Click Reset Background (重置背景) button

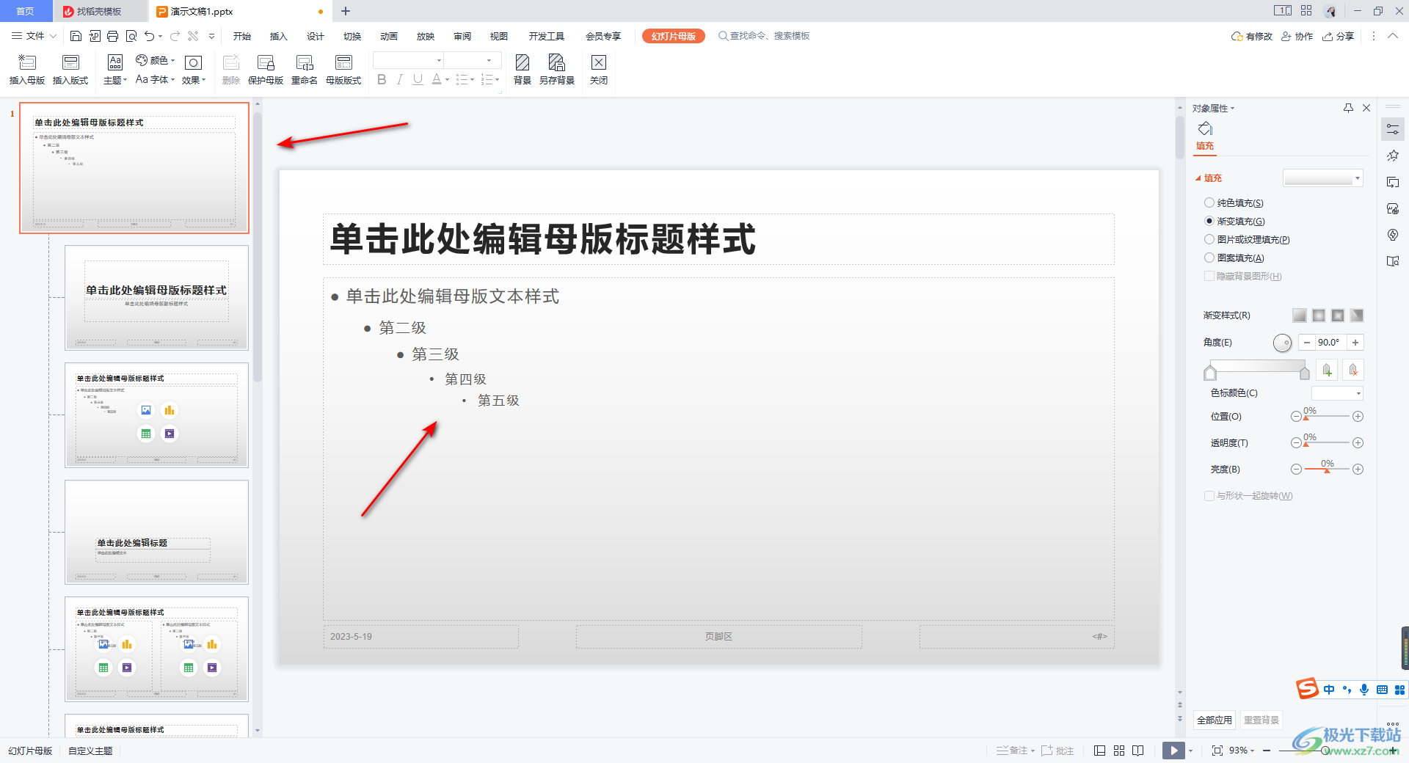tap(1261, 720)
